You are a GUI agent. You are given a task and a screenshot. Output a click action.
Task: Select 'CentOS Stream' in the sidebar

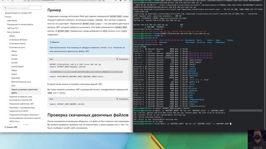point(17,67)
